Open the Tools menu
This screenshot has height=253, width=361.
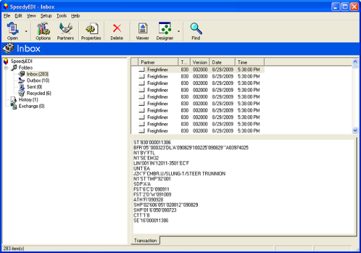[62, 15]
